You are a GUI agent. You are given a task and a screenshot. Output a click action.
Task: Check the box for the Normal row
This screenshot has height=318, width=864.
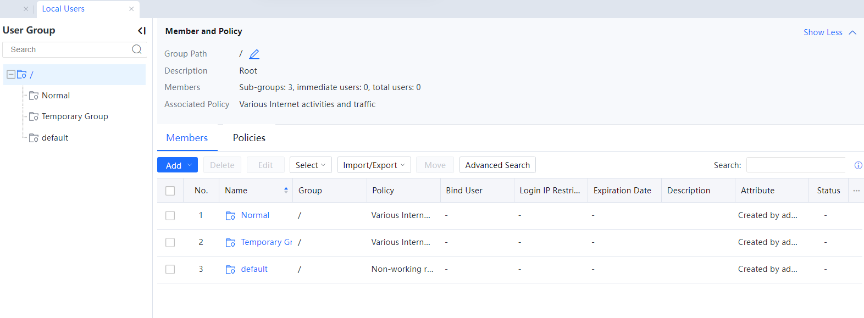(x=170, y=216)
